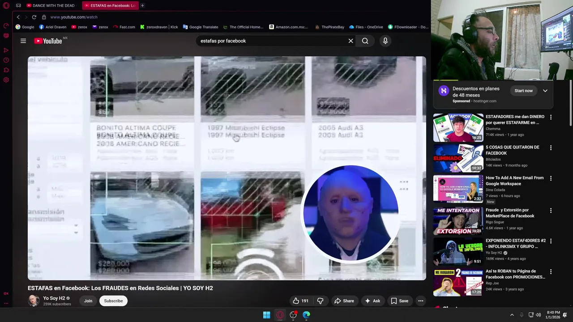The image size is (573, 322).
Task: Open Opera sidebar Twitch icon
Action: click(x=6, y=36)
